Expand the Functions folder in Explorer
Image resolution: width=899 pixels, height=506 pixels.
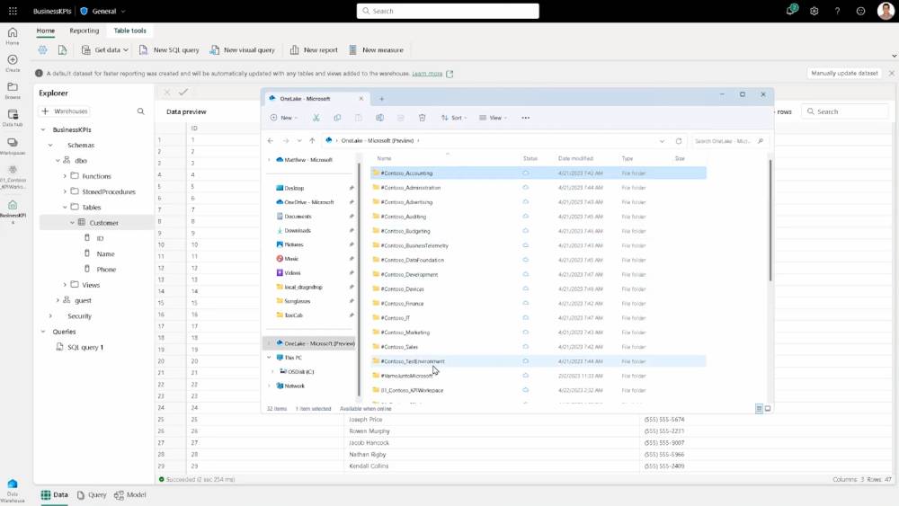[x=65, y=176]
